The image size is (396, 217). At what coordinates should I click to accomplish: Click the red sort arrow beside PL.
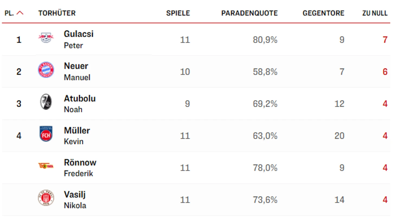20,13
